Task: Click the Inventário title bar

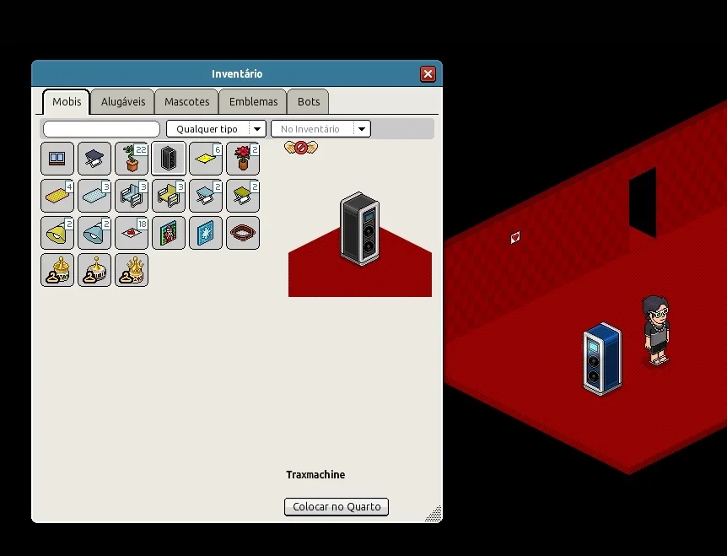Action: click(237, 73)
